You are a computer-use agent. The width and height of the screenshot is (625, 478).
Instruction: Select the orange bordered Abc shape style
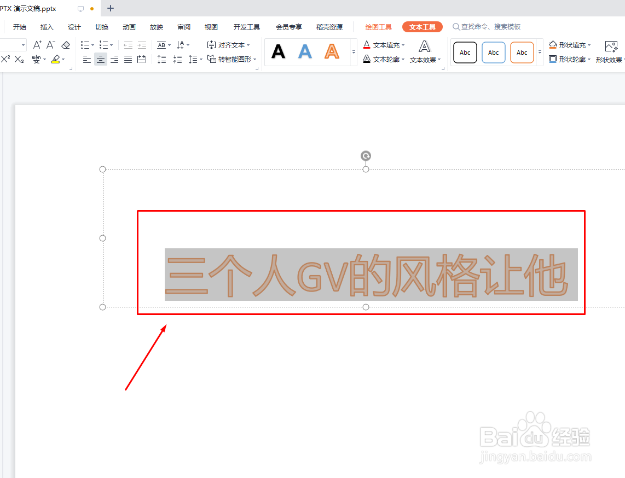pos(522,53)
